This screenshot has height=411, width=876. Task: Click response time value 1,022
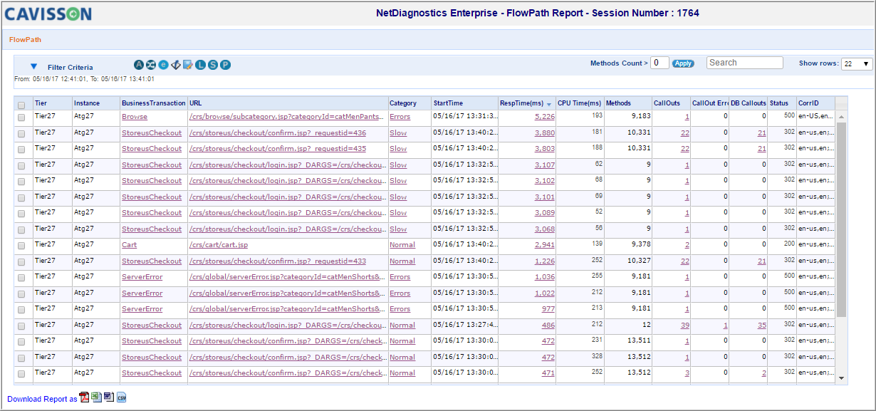[544, 293]
